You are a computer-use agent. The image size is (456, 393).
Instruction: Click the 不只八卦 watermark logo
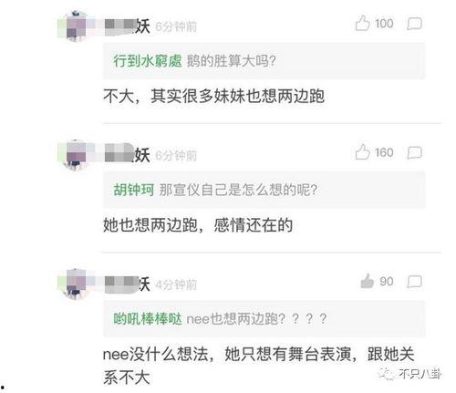[x=409, y=374]
